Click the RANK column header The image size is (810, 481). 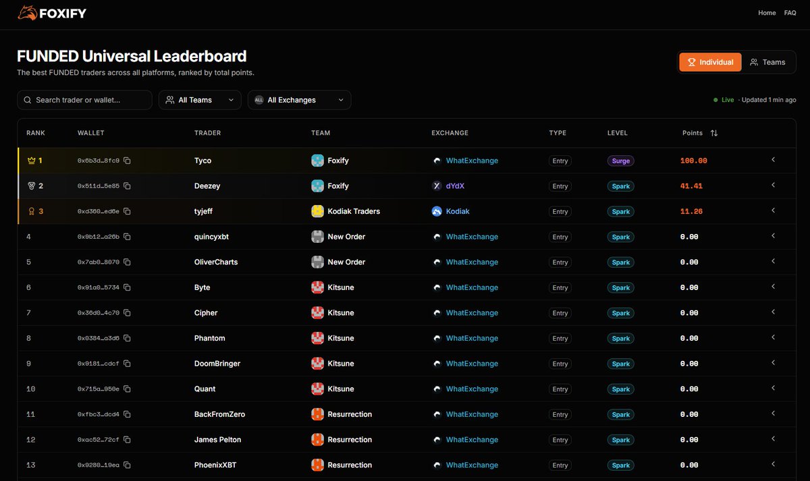pos(36,133)
